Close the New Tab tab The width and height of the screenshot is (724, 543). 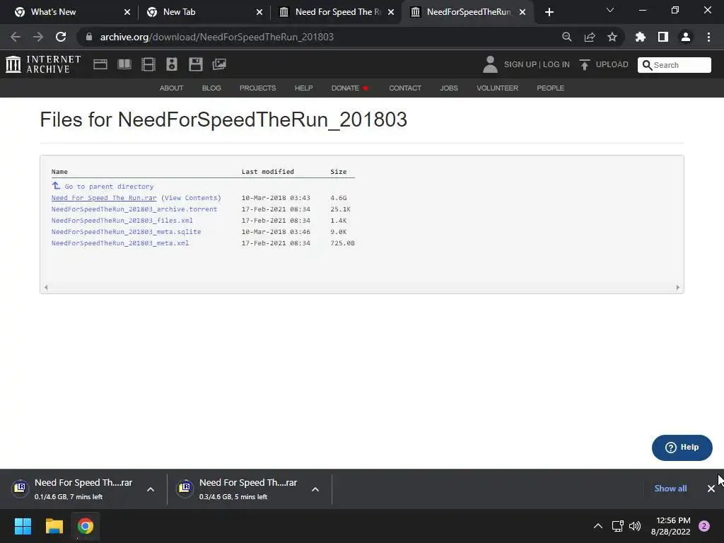click(259, 13)
